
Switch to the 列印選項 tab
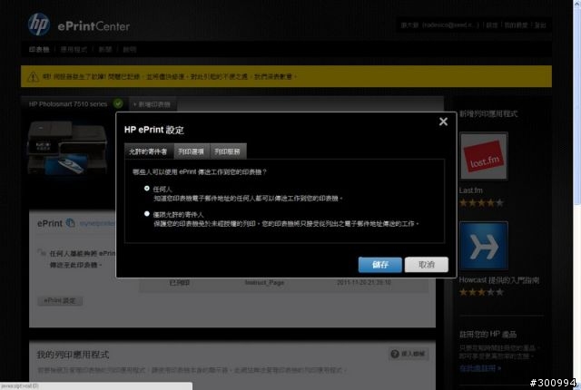click(192, 151)
